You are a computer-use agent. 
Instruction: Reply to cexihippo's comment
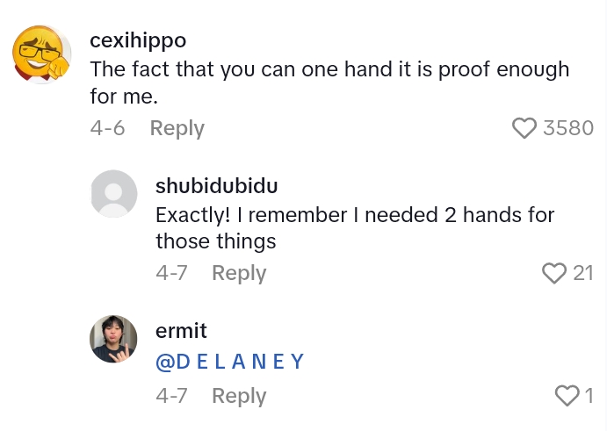coord(177,128)
